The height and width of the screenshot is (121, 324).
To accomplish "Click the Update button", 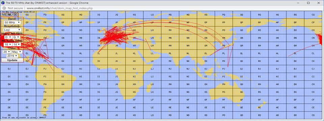I will 12,60.
